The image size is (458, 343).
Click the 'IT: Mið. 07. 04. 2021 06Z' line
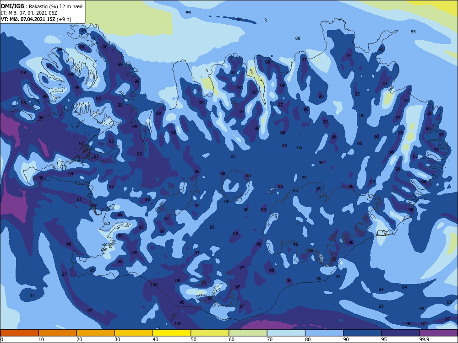28,13
